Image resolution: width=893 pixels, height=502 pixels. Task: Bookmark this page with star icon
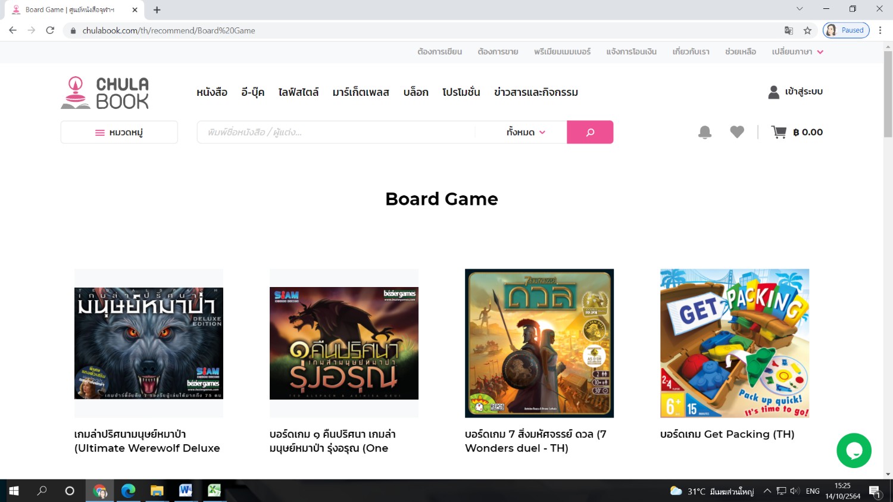click(x=807, y=30)
